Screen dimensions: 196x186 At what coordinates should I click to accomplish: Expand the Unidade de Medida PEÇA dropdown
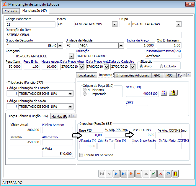coord(120,46)
